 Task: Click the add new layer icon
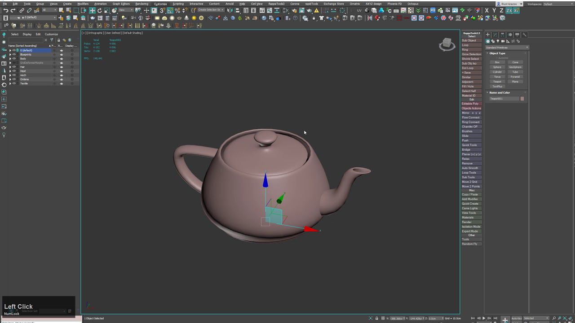(x=64, y=40)
